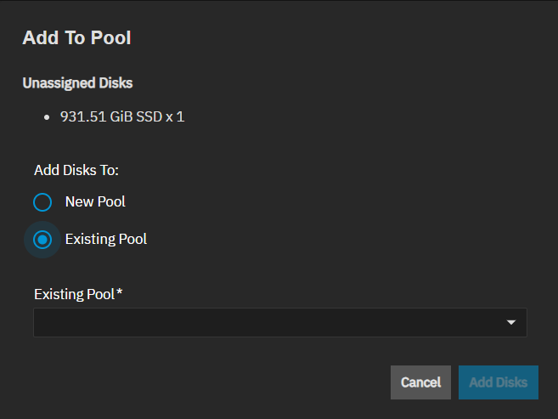Image resolution: width=558 pixels, height=419 pixels.
Task: Click the required asterisk on Existing Pool label
Action: click(x=120, y=293)
